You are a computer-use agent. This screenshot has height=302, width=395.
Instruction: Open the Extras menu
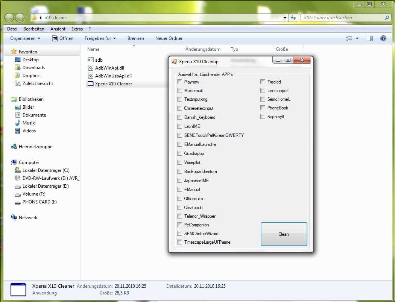pyautogui.click(x=77, y=29)
